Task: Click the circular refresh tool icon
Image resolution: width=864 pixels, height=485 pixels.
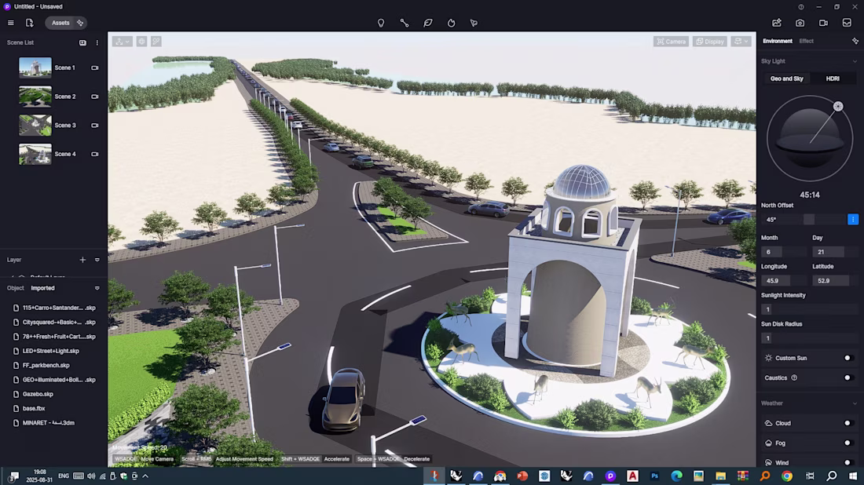Action: click(452, 23)
